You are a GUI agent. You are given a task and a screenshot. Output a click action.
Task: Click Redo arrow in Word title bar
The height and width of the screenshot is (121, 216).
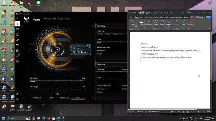(x=155, y=13)
